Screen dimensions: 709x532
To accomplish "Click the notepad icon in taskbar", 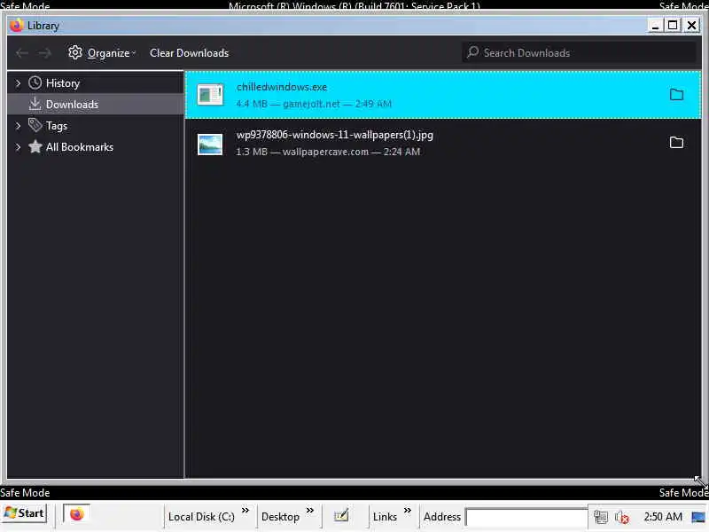I will point(341,515).
